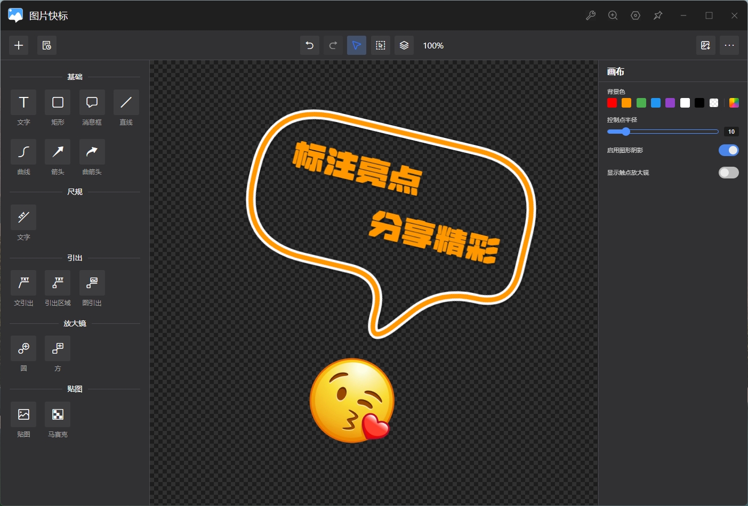748x506 pixels.
Task: Select the ruler text tool under 尺规
Action: click(23, 217)
